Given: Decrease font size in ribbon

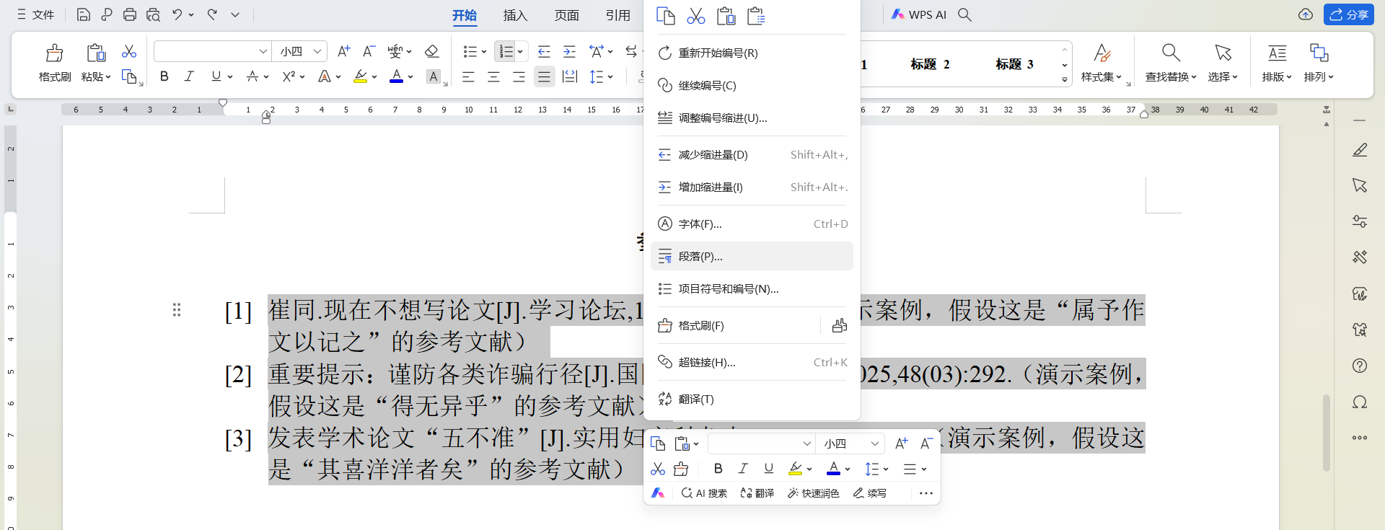Looking at the screenshot, I should point(369,51).
